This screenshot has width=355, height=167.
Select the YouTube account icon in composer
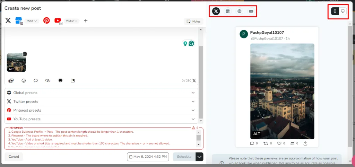(58, 21)
